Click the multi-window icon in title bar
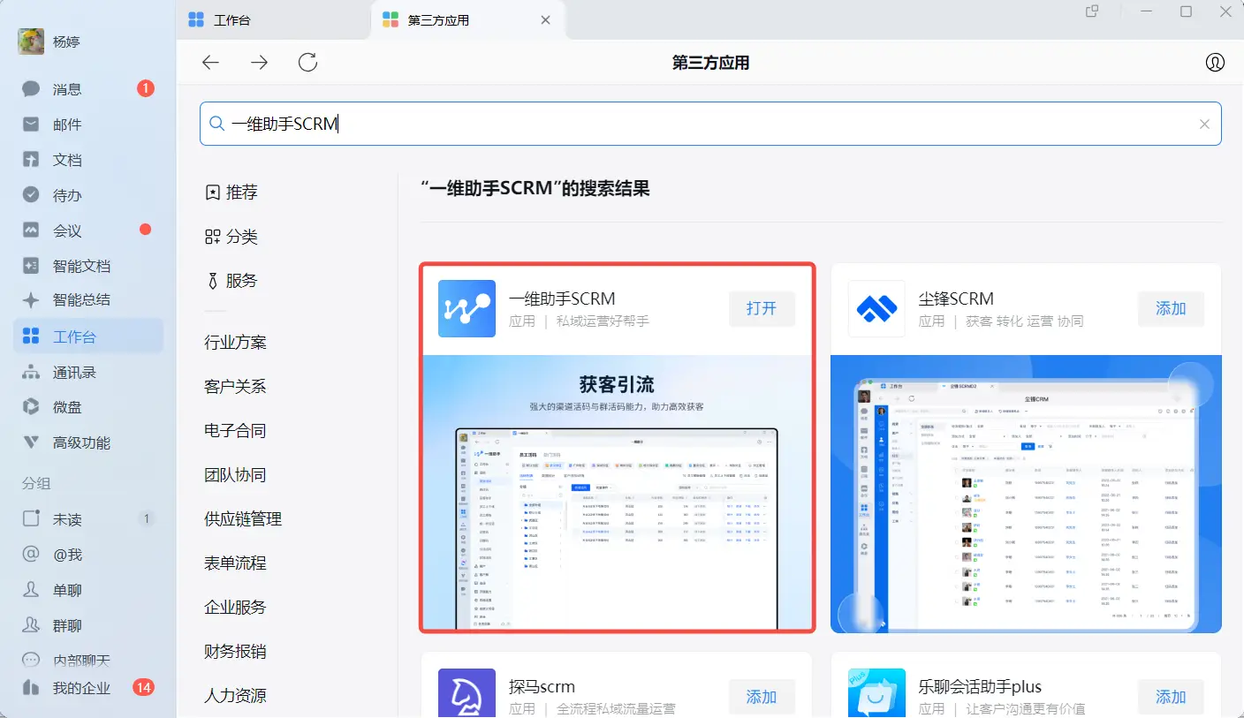1244x718 pixels. click(x=1093, y=11)
